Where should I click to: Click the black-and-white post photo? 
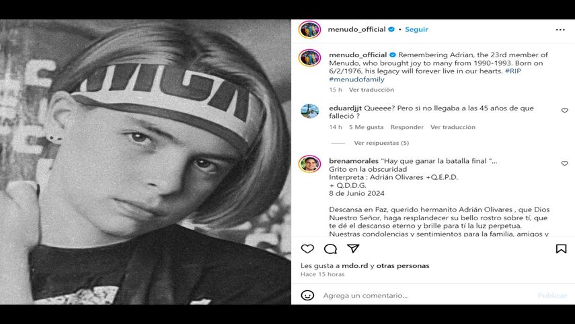pyautogui.click(x=145, y=162)
